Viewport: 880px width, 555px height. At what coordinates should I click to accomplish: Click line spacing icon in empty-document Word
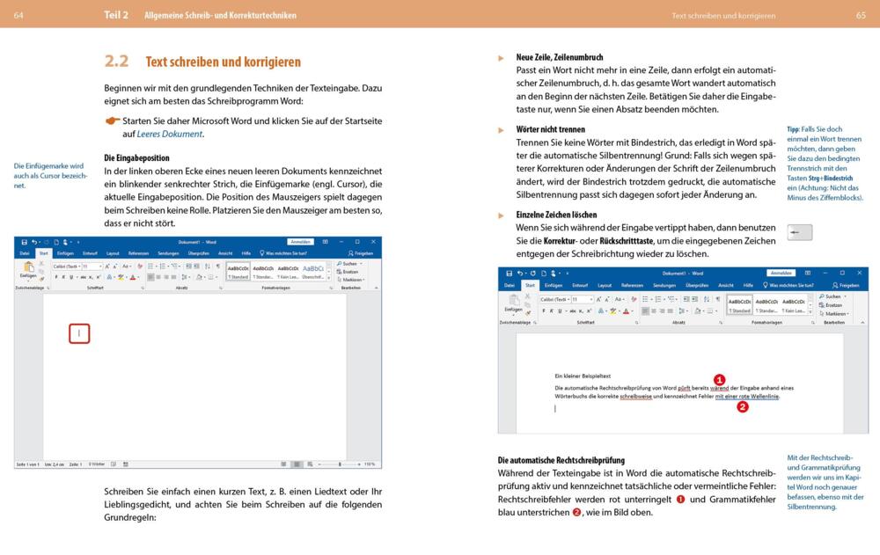click(184, 277)
